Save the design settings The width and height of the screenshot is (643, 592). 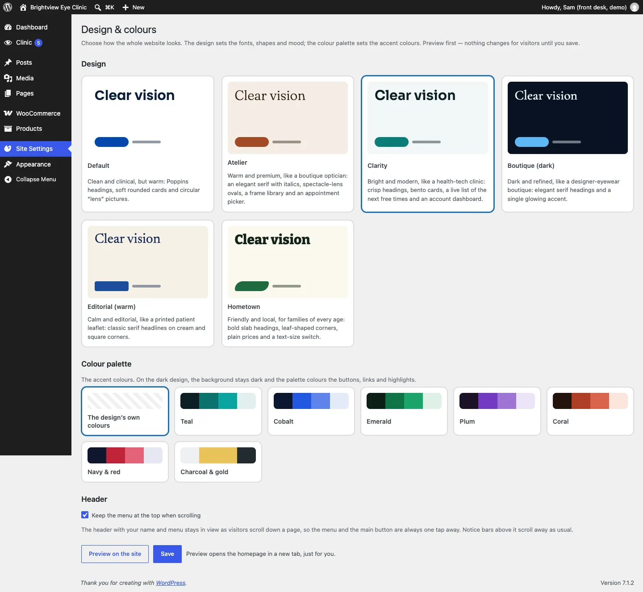click(167, 554)
